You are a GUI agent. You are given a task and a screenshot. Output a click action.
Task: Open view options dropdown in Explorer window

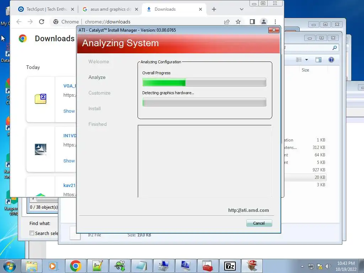pyautogui.click(x=306, y=60)
